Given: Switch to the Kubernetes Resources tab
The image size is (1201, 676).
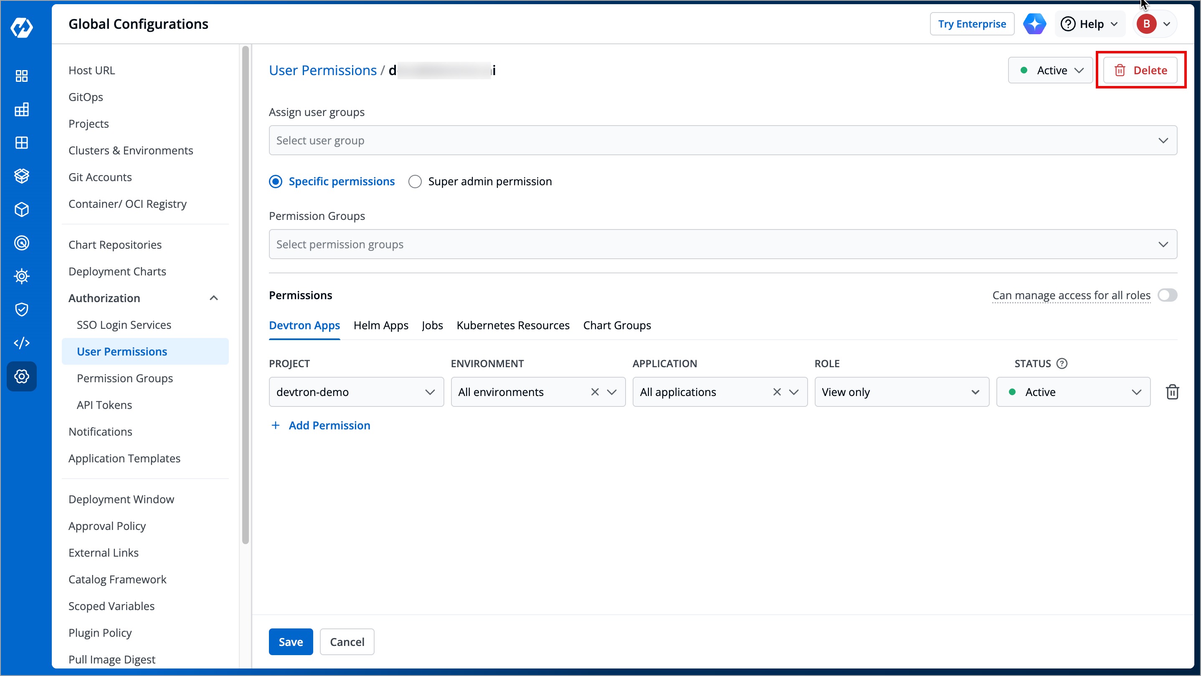Looking at the screenshot, I should coord(513,325).
